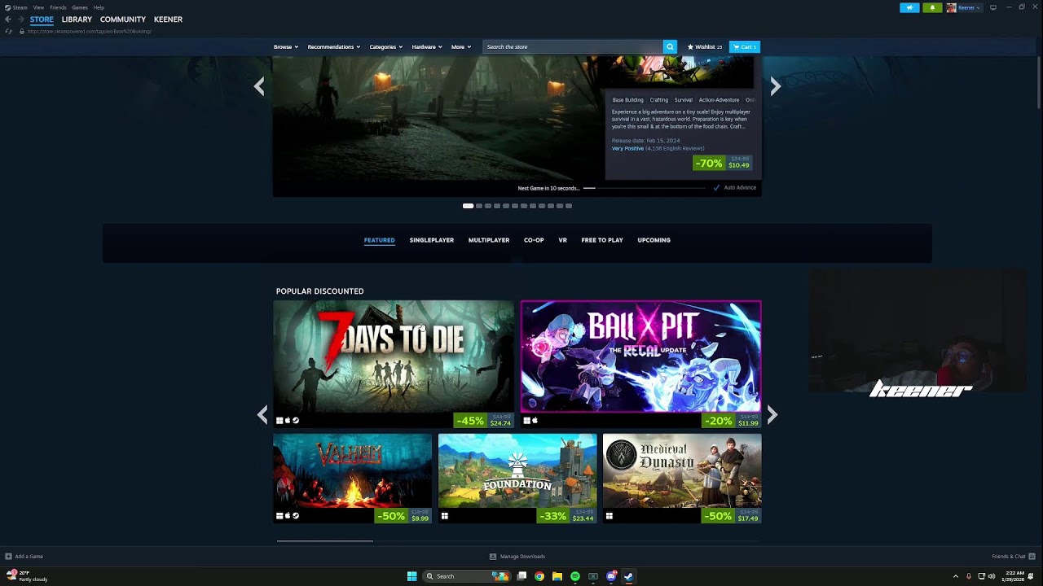Select the STORE section
This screenshot has height=586, width=1043.
click(42, 20)
